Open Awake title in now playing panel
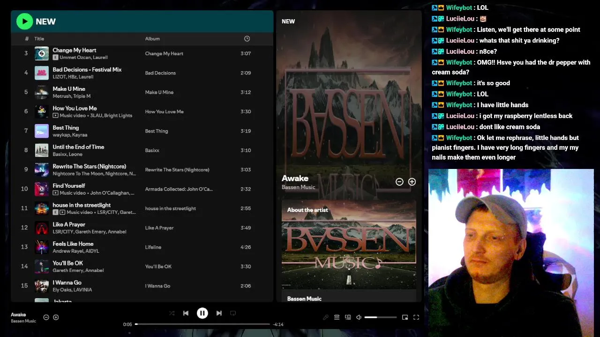The image size is (600, 337). 295,178
